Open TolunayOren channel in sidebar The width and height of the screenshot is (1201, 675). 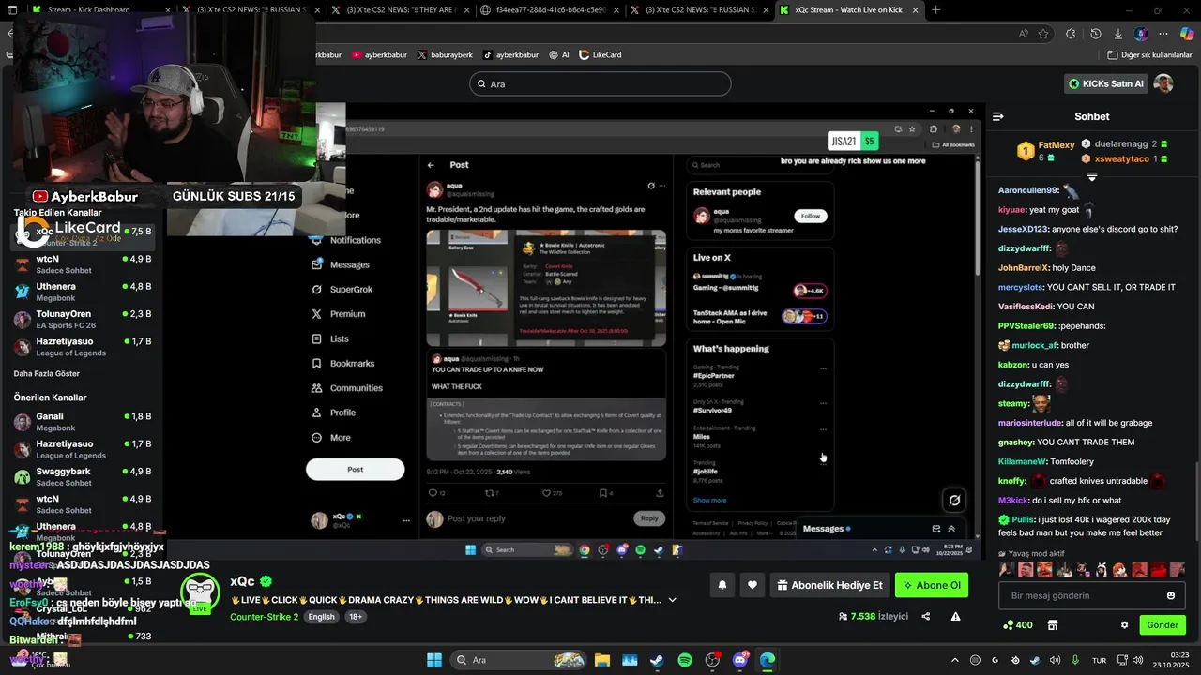[x=83, y=319]
